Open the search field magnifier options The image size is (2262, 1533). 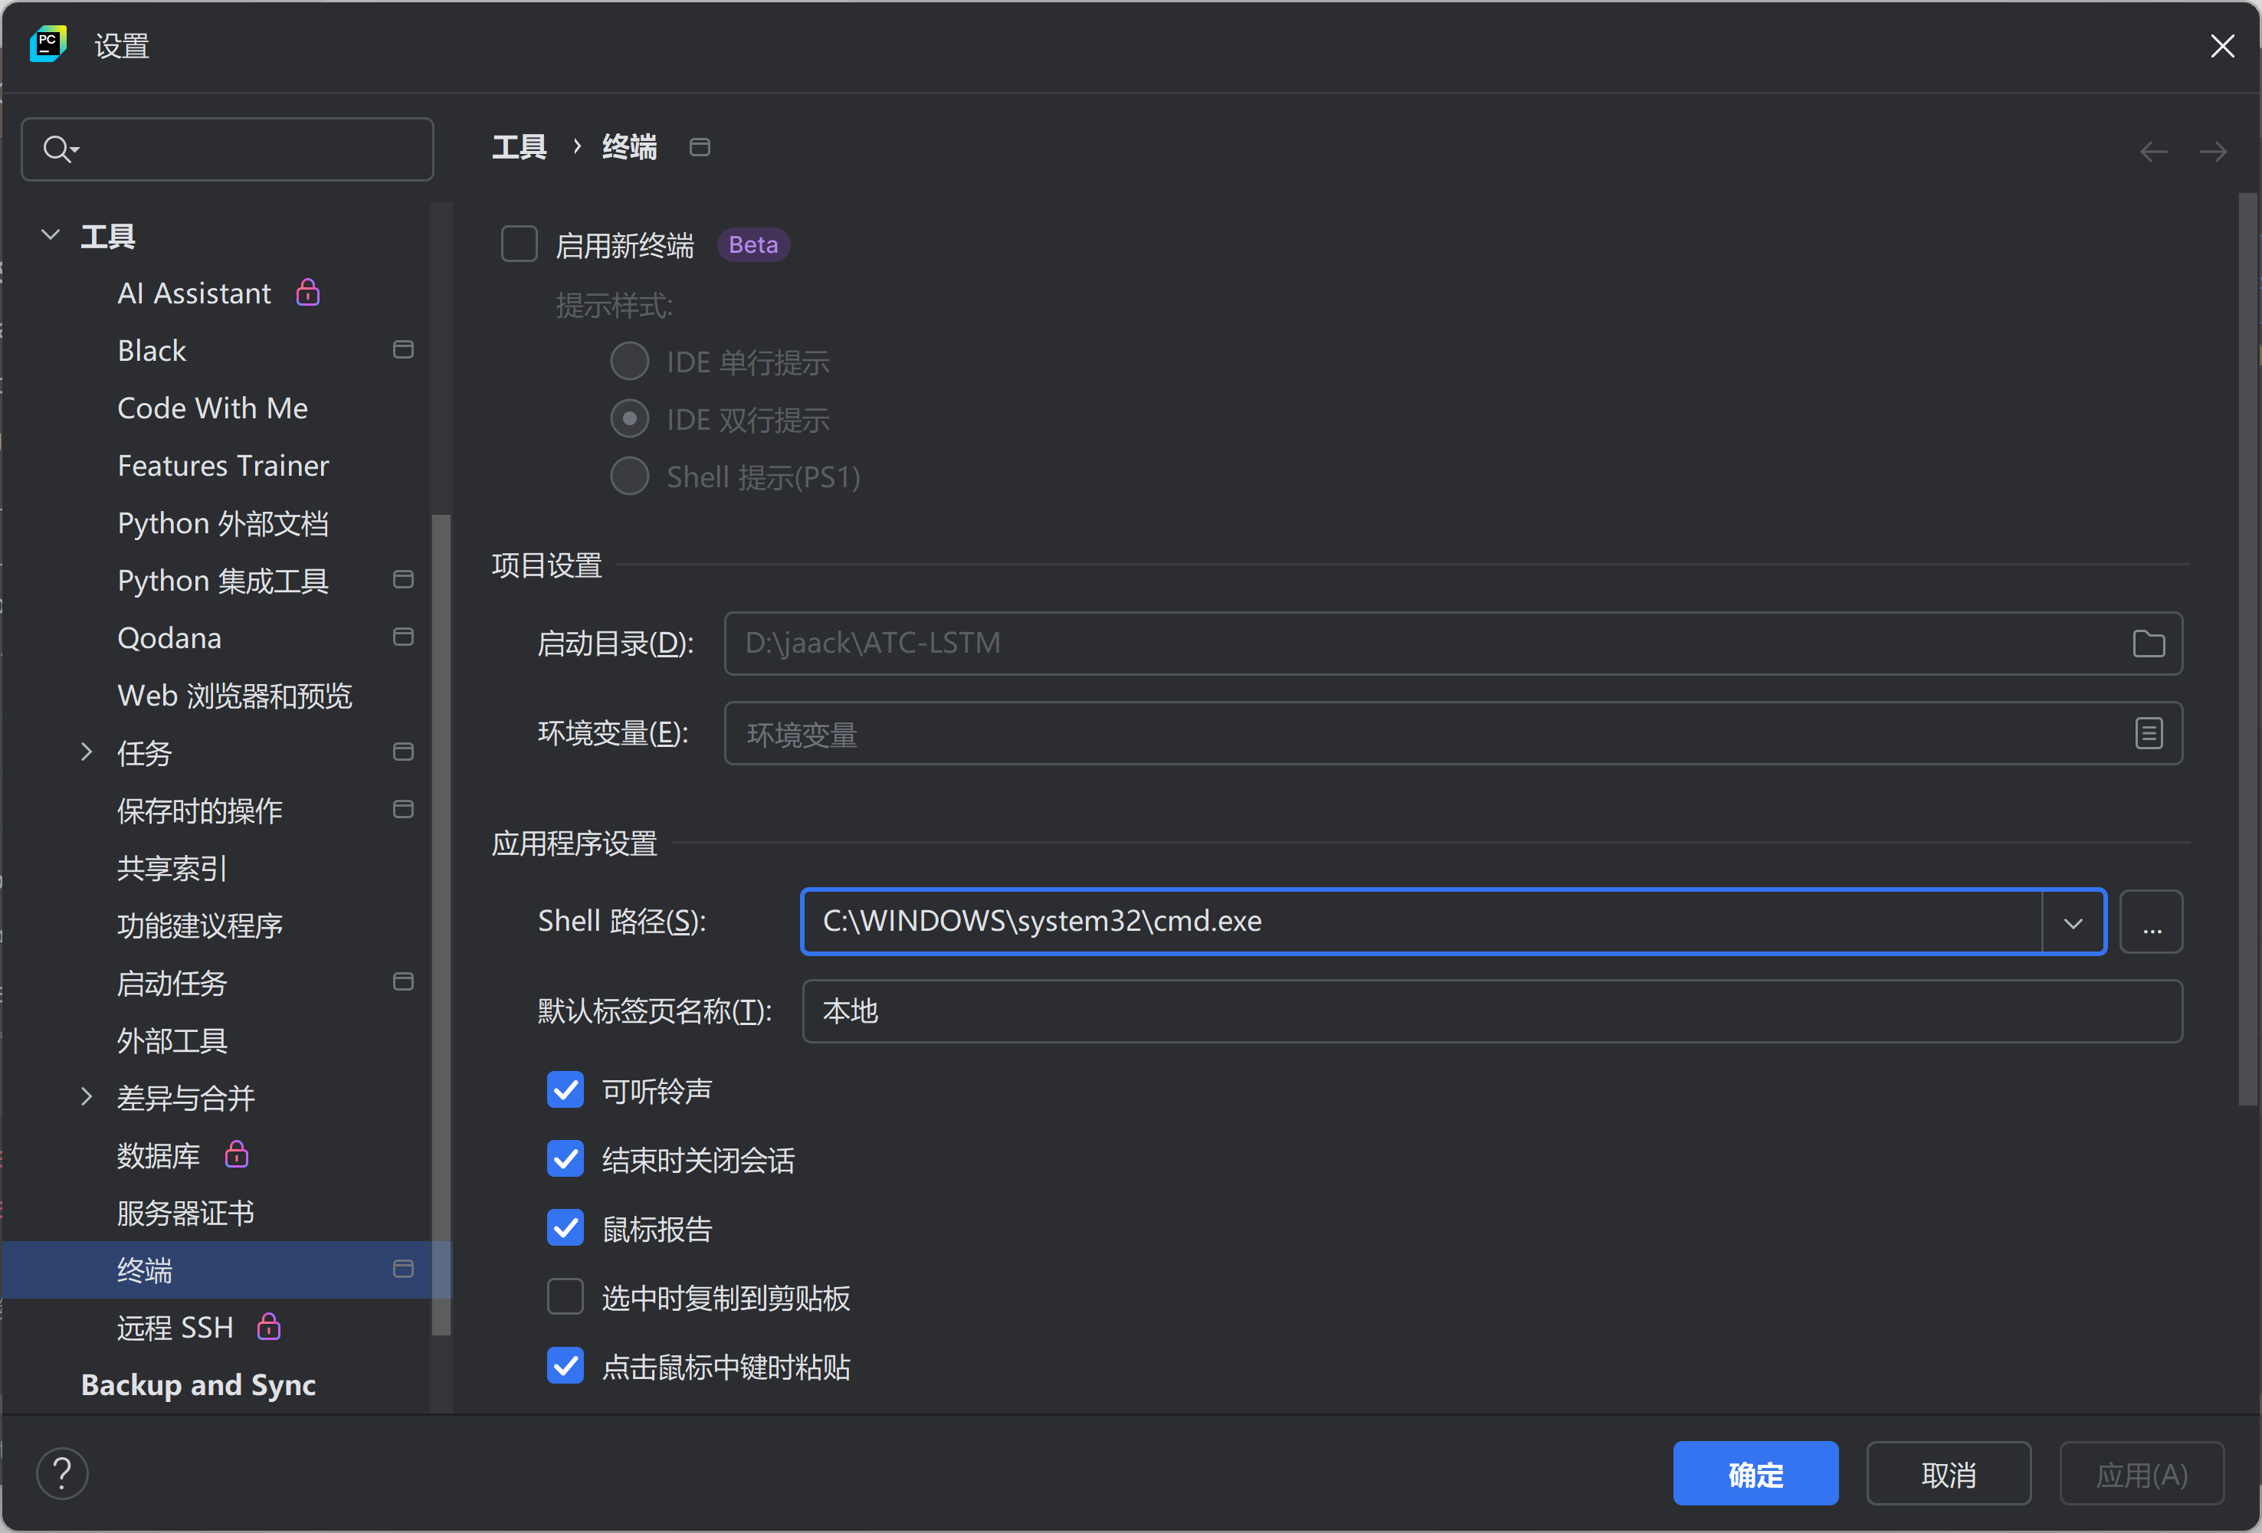point(59,148)
